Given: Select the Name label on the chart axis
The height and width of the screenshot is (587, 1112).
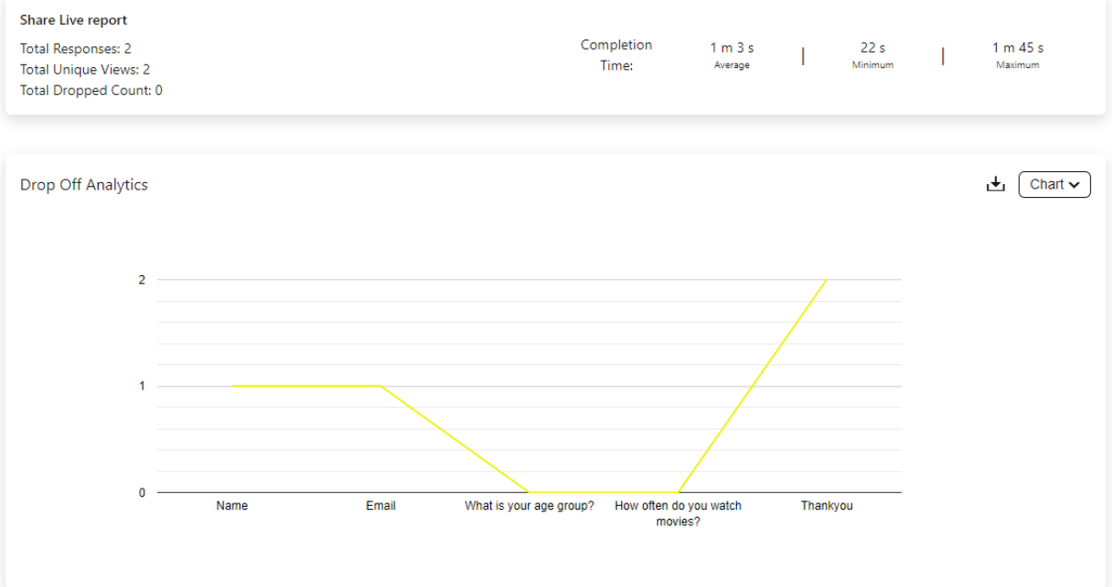Looking at the screenshot, I should click(x=232, y=506).
